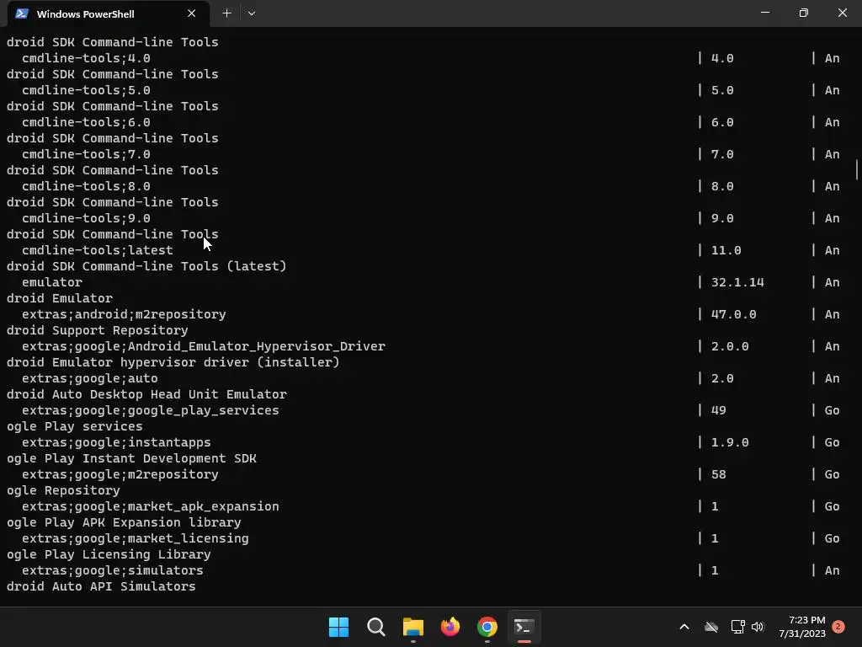Expand the new tab profile dropdown
This screenshot has width=862, height=647.
pos(251,13)
